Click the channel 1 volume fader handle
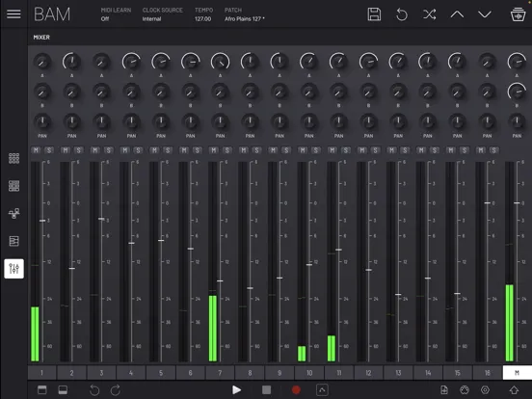This screenshot has width=532, height=399. (x=42, y=221)
